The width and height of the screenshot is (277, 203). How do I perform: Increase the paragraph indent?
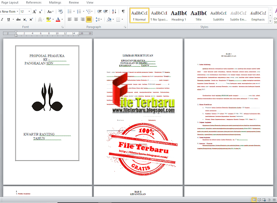pyautogui.click(x=106, y=12)
